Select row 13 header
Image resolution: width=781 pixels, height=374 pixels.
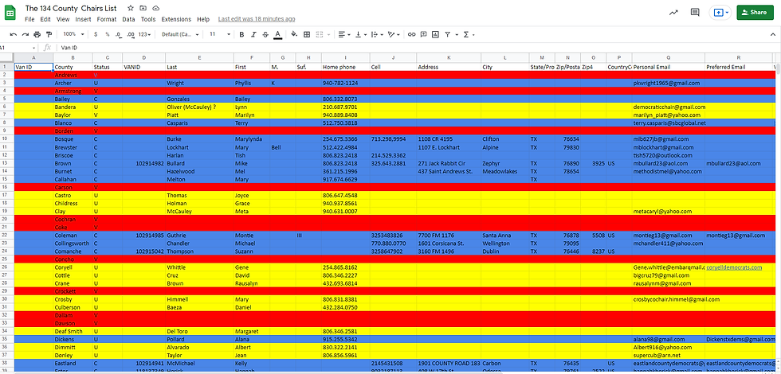tap(7, 163)
